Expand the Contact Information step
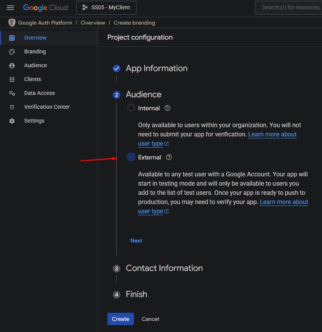The image size is (322, 332). pos(164,268)
